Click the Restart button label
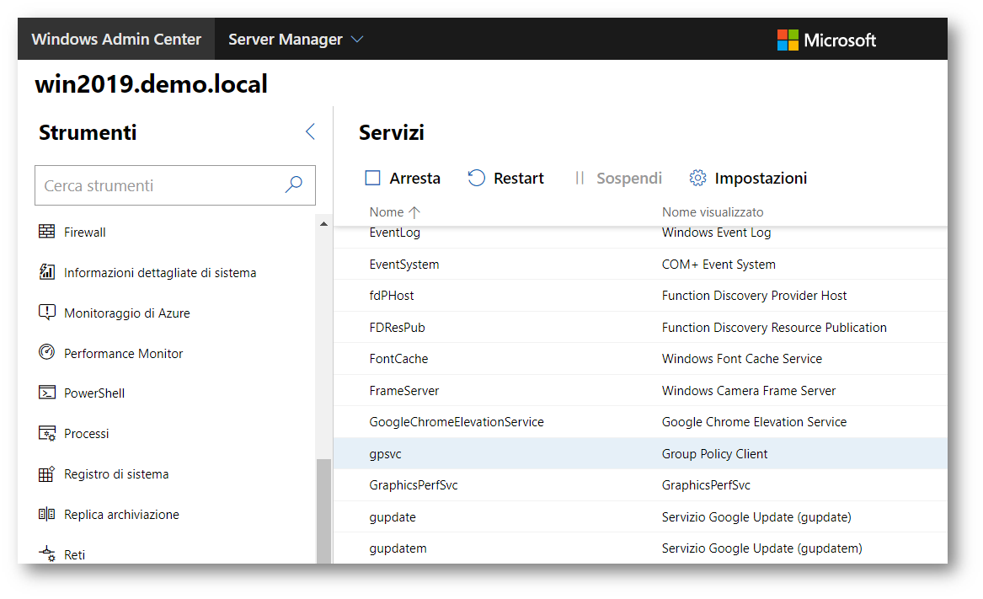 point(519,178)
